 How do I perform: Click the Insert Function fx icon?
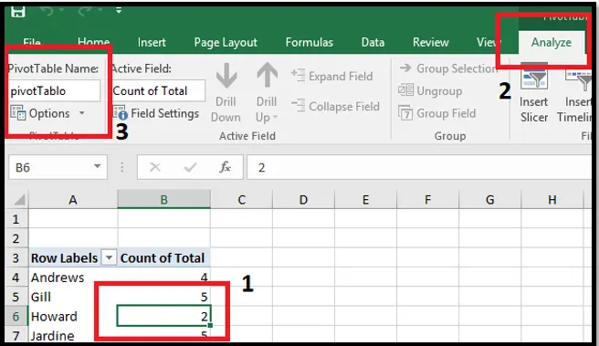point(225,167)
